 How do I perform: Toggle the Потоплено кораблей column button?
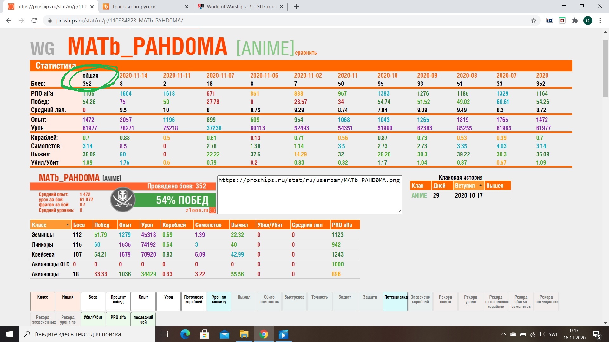pyautogui.click(x=194, y=301)
